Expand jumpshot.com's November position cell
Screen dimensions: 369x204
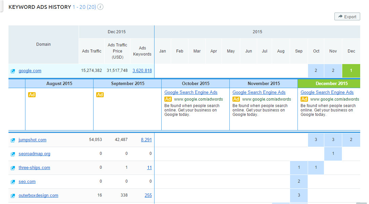tap(333, 140)
